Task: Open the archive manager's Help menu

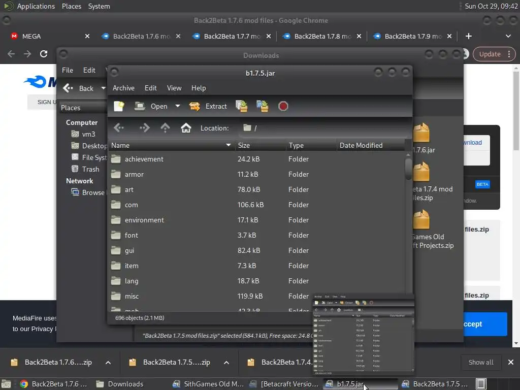Action: 199,88
